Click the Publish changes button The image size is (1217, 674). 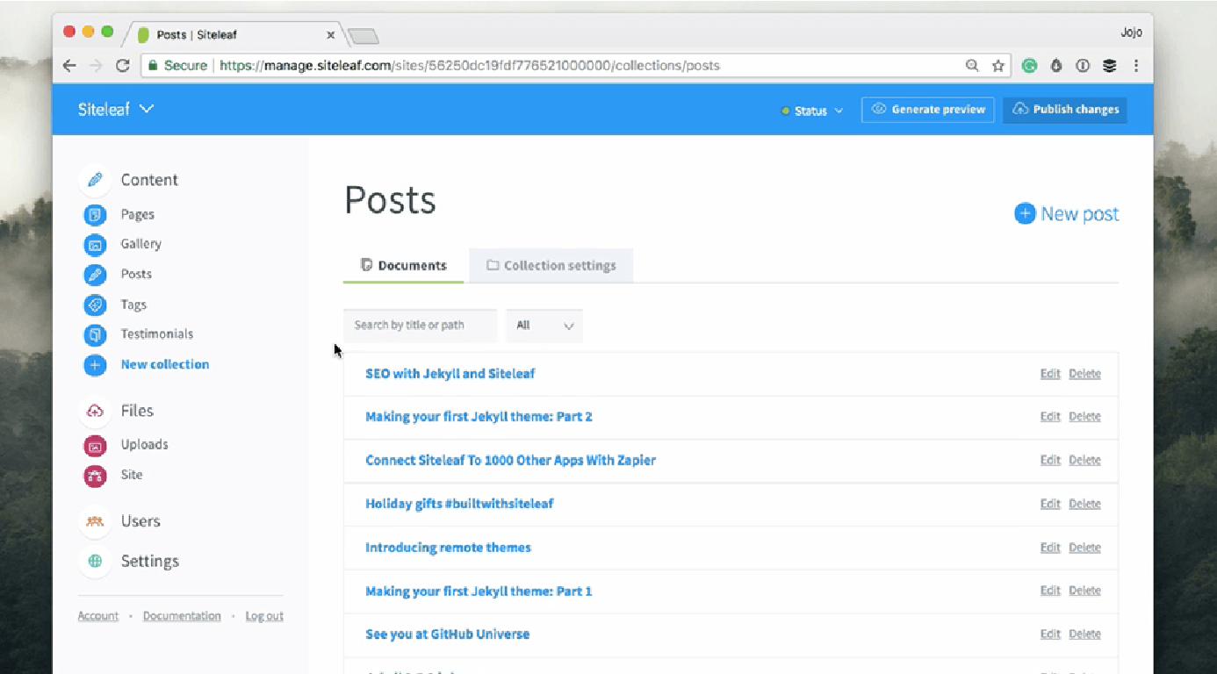point(1065,110)
